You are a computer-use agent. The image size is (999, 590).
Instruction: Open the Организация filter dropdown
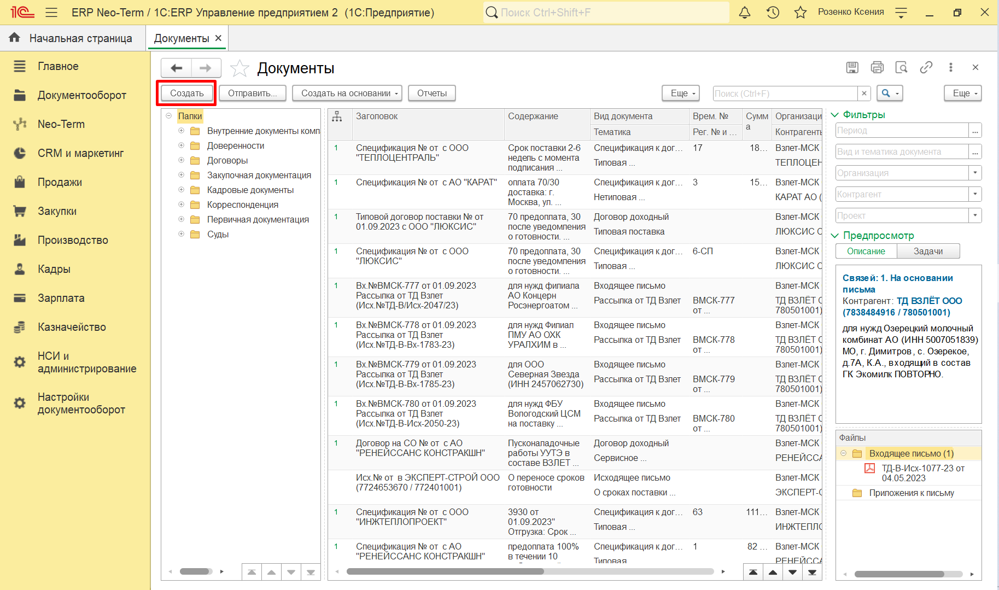click(975, 173)
